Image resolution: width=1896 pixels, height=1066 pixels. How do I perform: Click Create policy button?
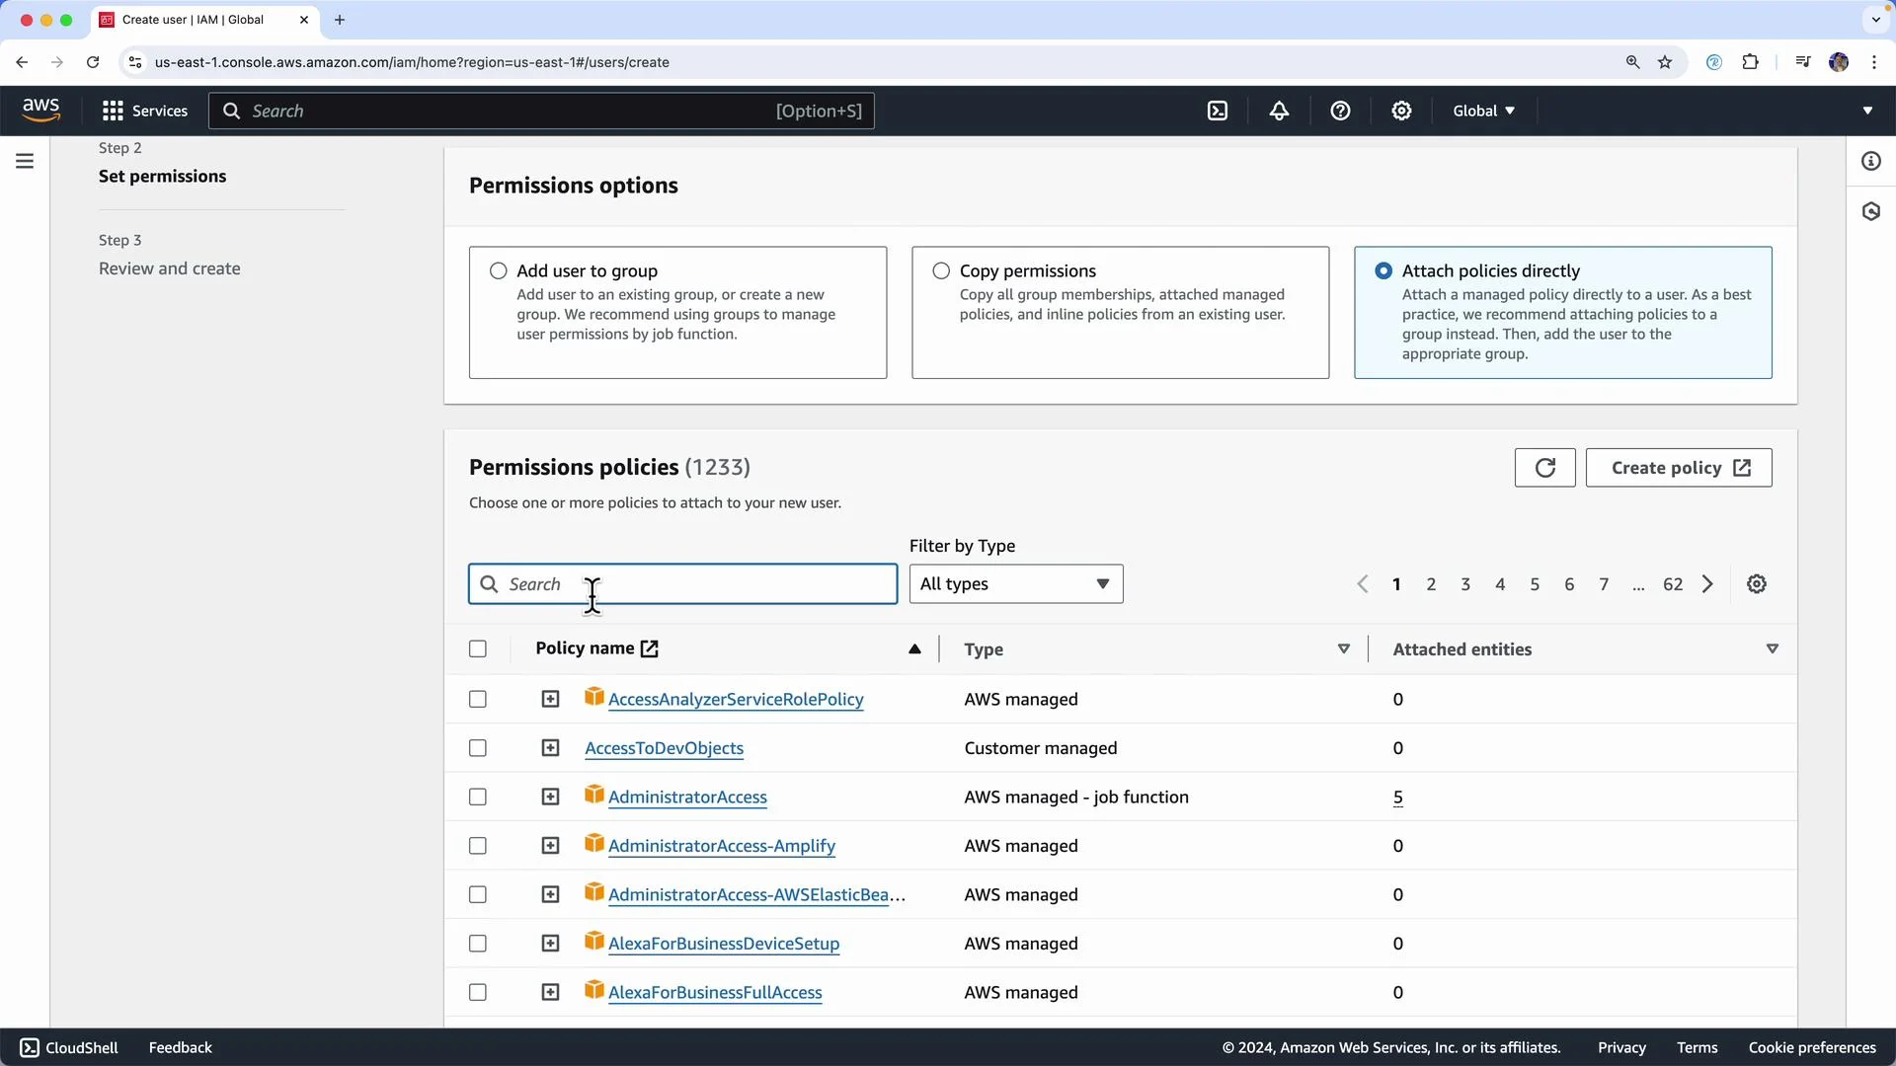pos(1679,468)
